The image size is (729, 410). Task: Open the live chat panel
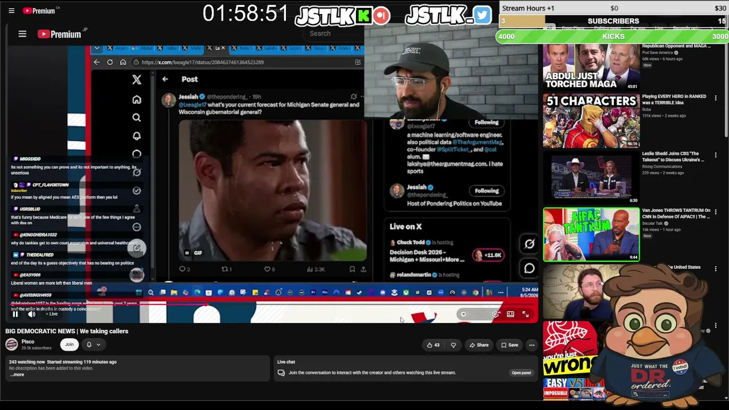(x=521, y=373)
